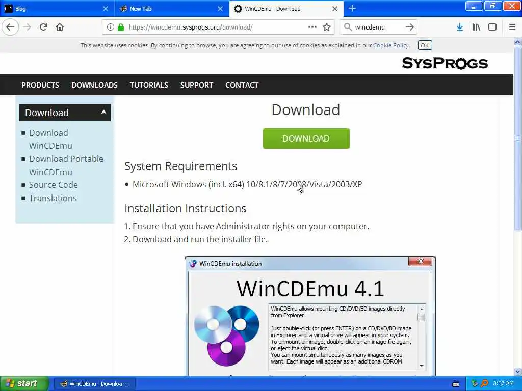Open the CONTACT page

[x=242, y=85]
